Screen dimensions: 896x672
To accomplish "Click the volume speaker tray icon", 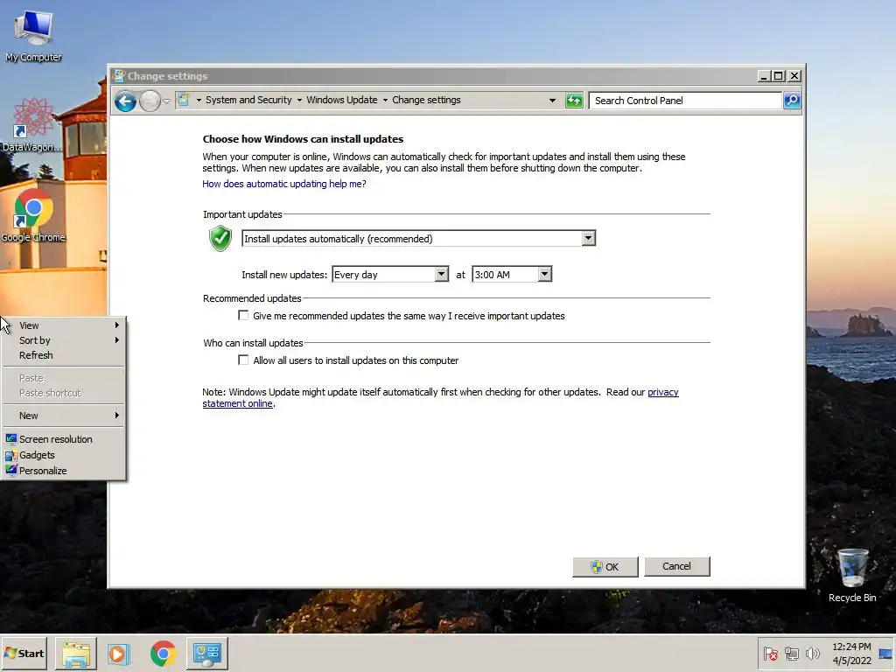I will tap(812, 654).
